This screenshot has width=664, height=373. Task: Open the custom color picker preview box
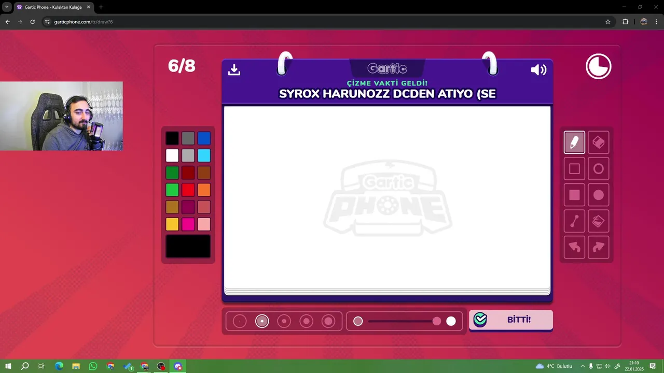click(188, 246)
